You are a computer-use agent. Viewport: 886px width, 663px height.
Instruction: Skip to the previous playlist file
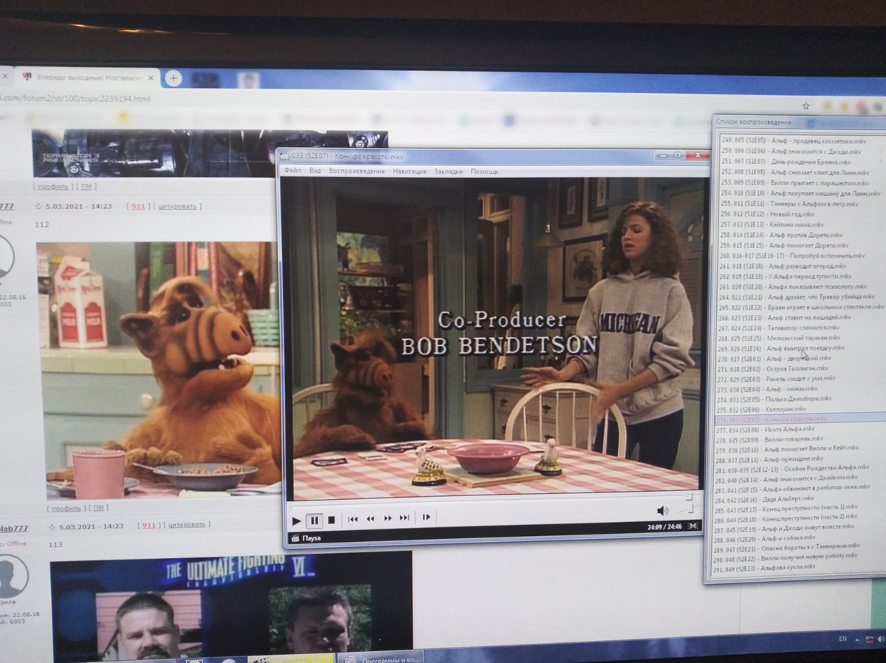353,519
